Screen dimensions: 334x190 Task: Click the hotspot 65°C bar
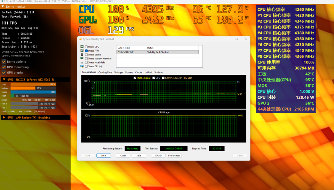pyautogui.click(x=33, y=88)
